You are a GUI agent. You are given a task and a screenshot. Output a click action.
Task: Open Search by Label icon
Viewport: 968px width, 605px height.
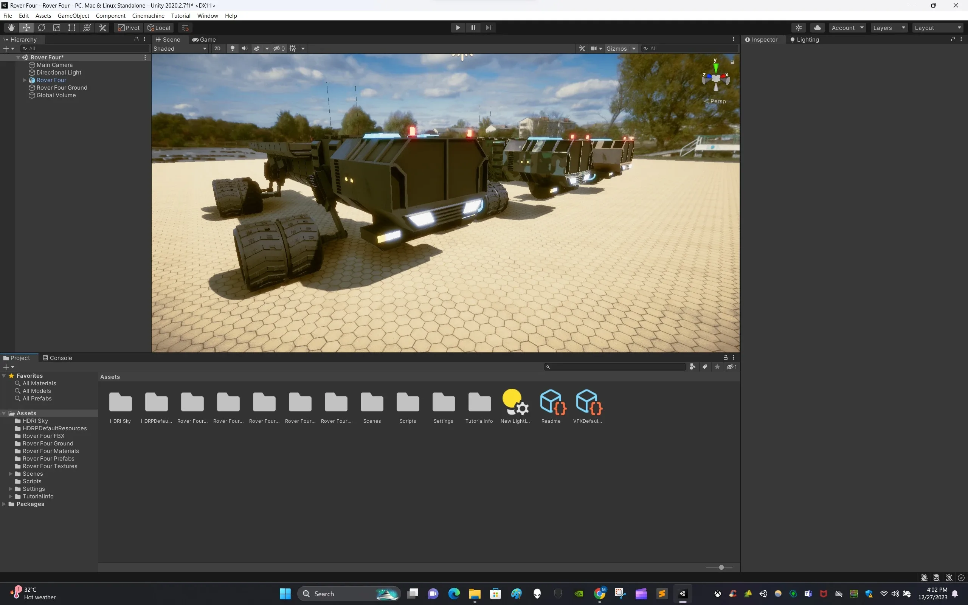pyautogui.click(x=705, y=367)
